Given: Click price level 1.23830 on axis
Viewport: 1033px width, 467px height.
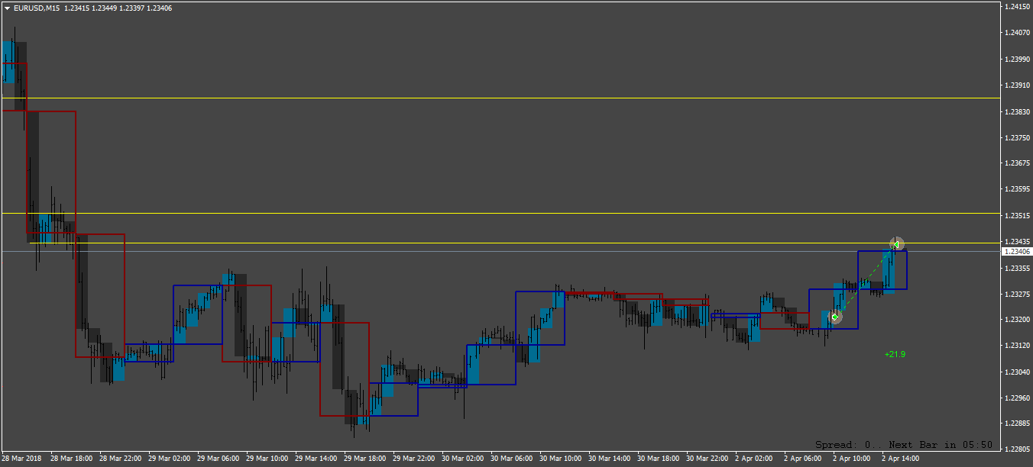Looking at the screenshot, I should point(1017,111).
